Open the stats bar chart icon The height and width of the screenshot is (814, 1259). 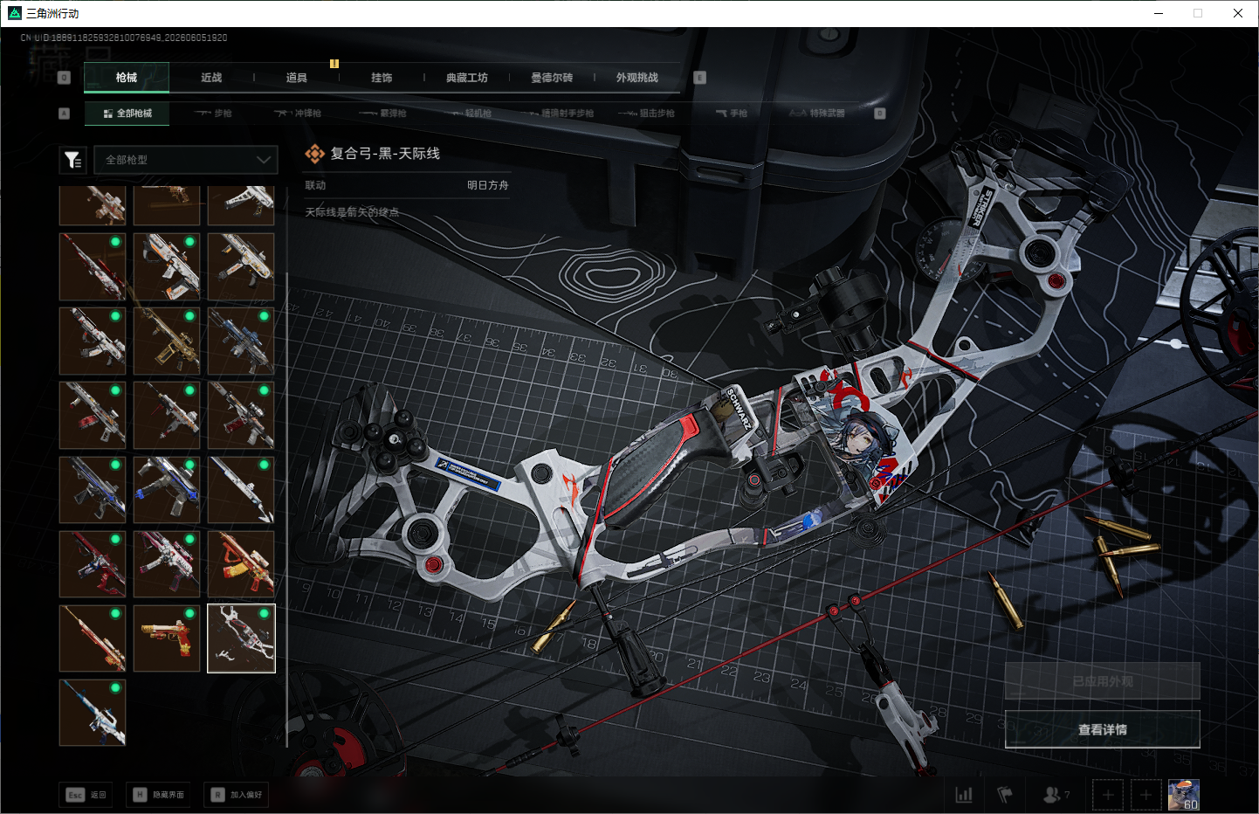(x=964, y=795)
